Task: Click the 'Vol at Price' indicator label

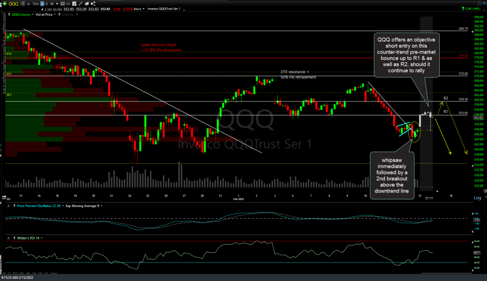Action: [x=44, y=15]
